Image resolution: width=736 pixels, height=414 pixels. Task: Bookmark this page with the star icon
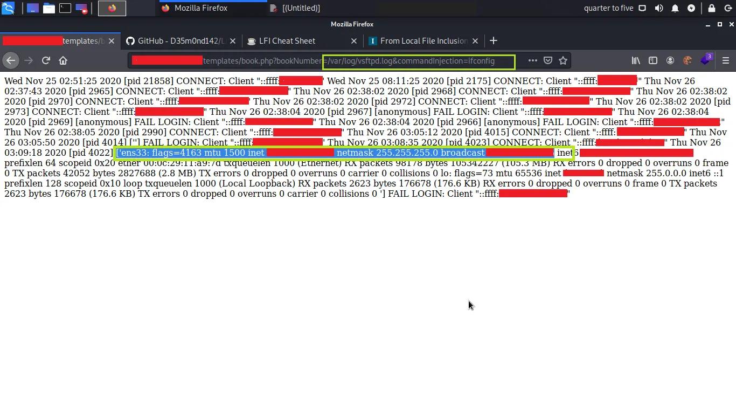click(563, 61)
